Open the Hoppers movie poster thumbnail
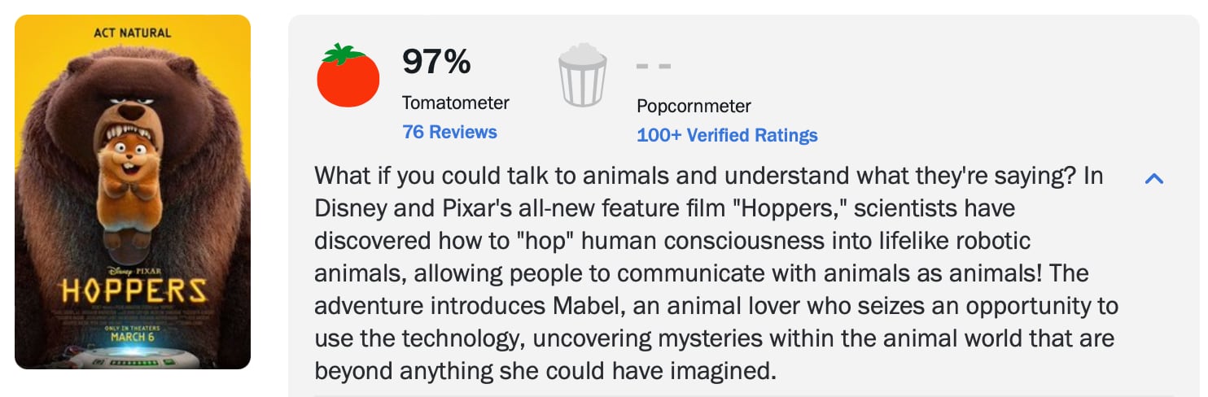 (x=133, y=192)
